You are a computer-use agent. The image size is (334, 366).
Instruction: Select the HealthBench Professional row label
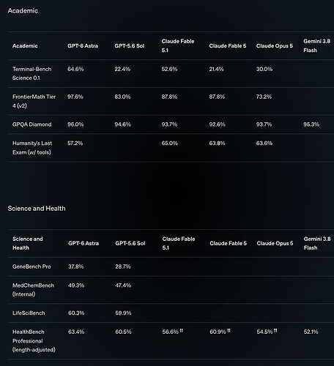34,341
